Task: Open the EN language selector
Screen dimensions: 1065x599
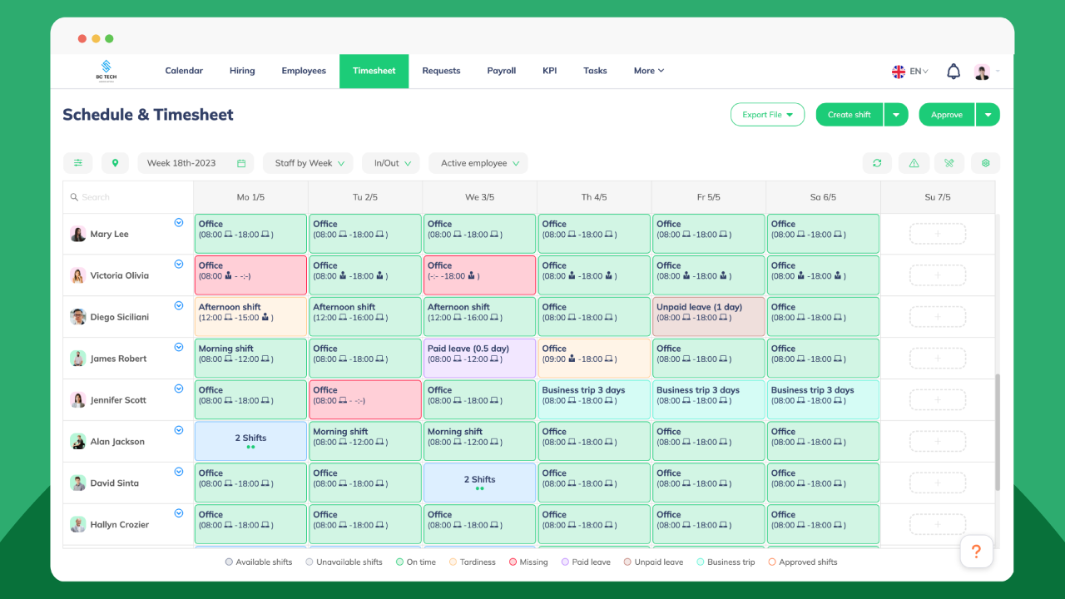Action: 910,71
